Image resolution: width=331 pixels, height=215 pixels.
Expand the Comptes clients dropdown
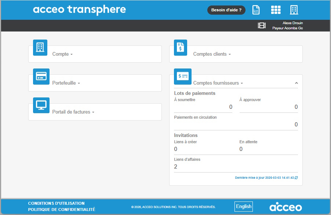click(212, 54)
